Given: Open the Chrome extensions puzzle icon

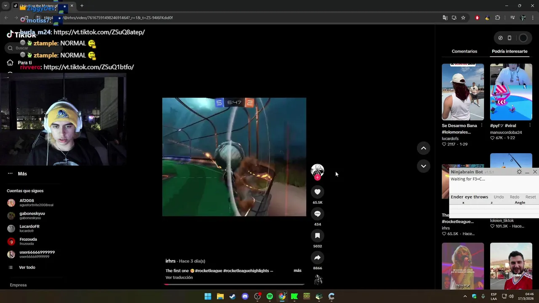Looking at the screenshot, I should [498, 18].
